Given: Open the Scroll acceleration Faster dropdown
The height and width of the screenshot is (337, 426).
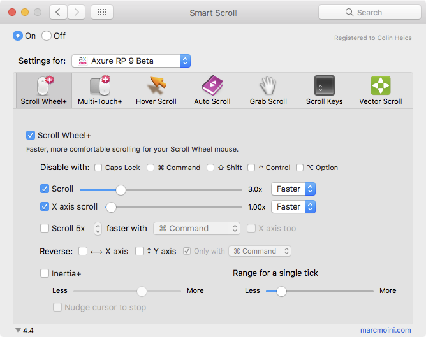Looking at the screenshot, I should [x=293, y=189].
